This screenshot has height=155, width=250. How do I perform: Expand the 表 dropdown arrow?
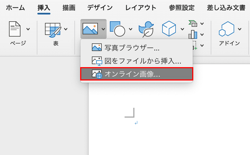click(x=66, y=29)
